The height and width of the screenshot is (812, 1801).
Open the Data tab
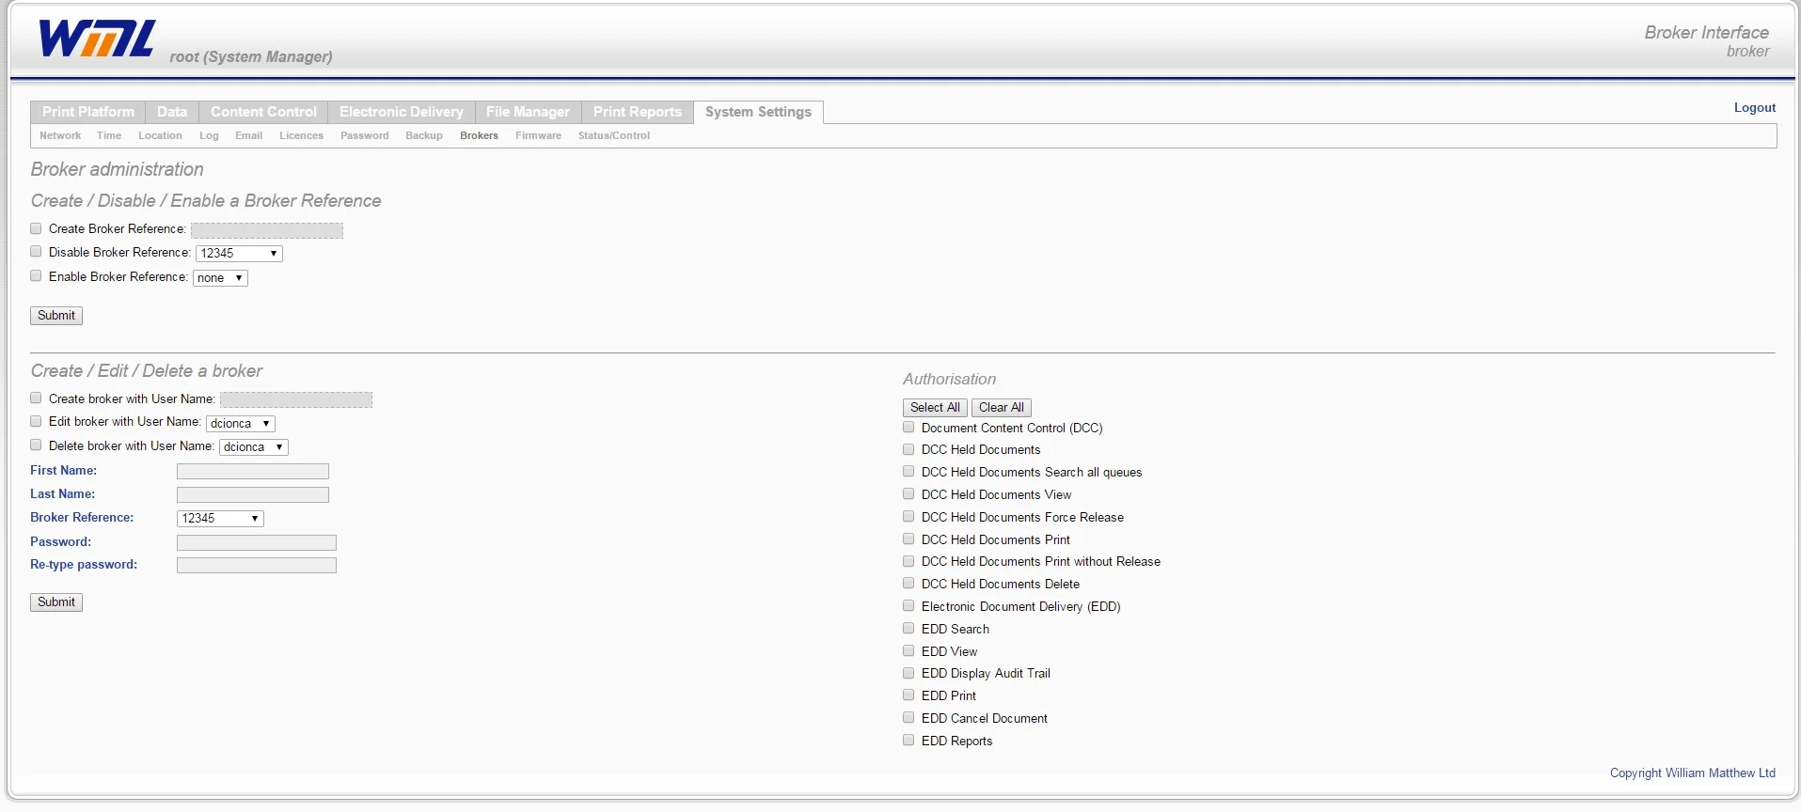172,112
